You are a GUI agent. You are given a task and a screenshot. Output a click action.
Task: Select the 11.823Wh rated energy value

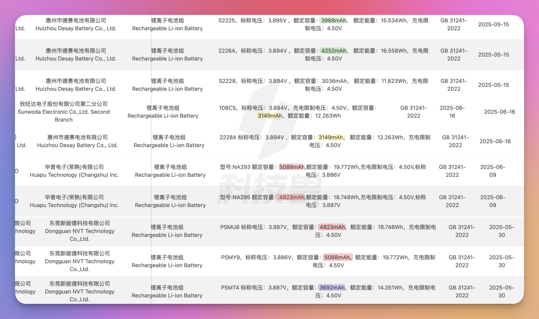(394, 81)
